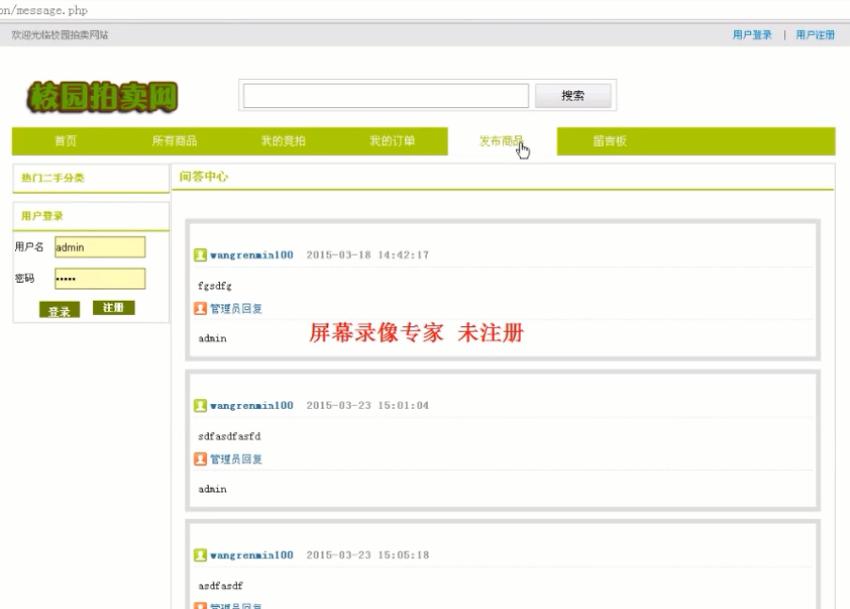
Task: Open the 留言板 tab
Action: coord(610,141)
